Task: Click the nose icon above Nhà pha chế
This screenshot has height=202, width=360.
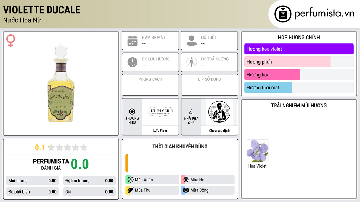Action: click(x=191, y=112)
